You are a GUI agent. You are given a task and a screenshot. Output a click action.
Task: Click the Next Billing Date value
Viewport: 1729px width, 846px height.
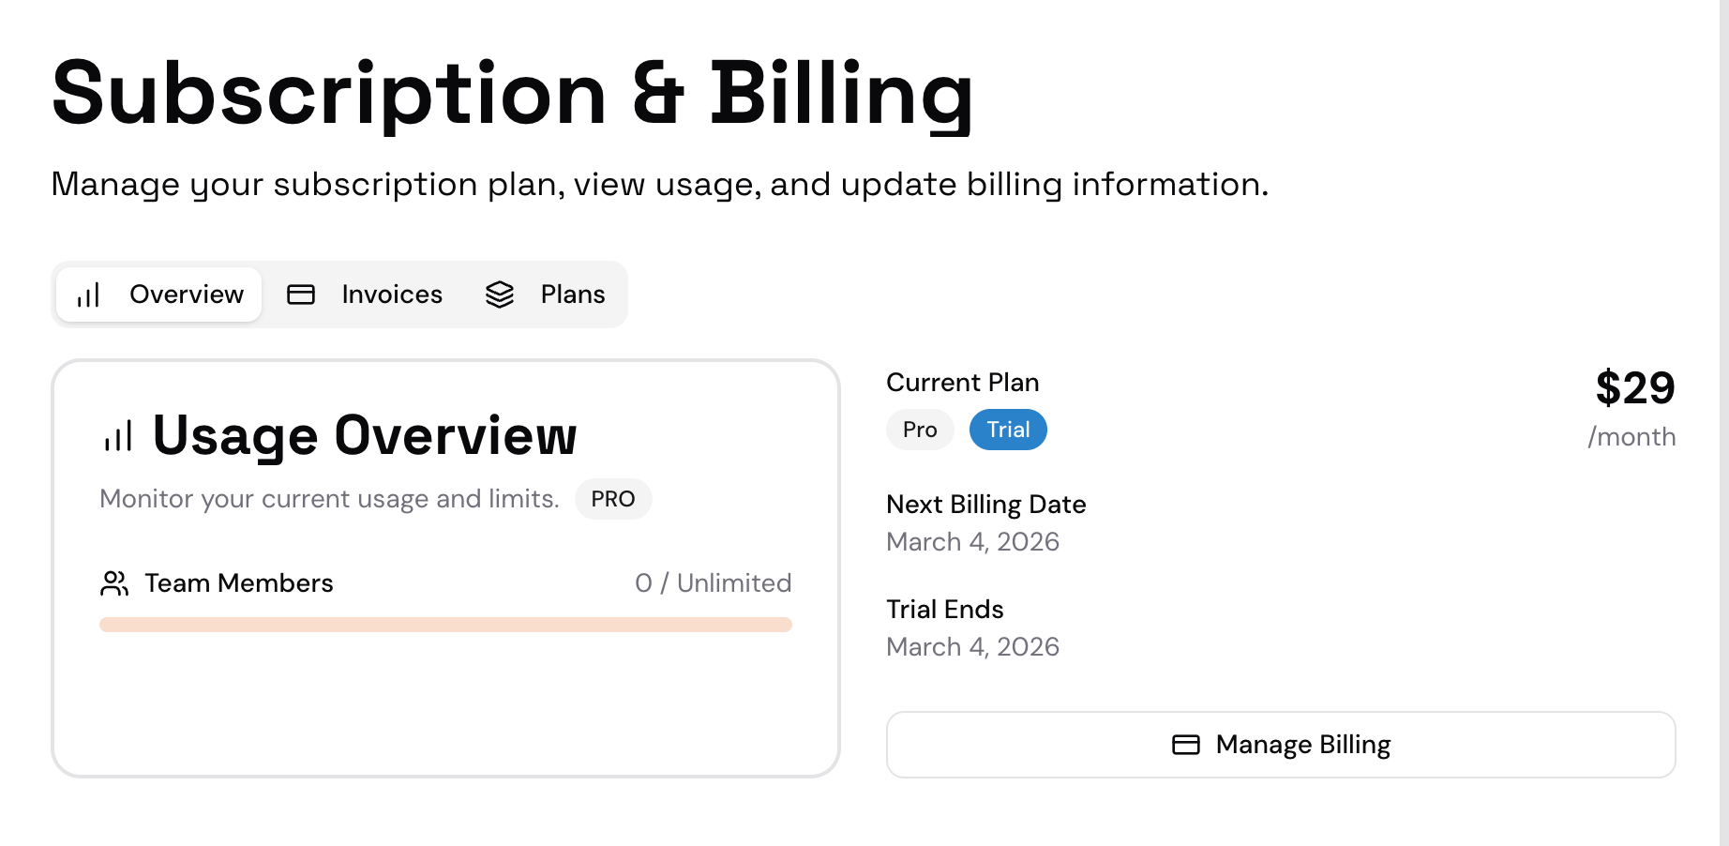coord(972,542)
